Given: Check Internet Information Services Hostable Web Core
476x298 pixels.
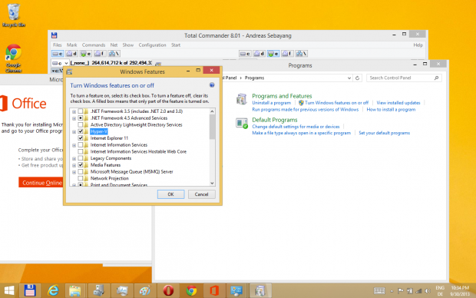Looking at the screenshot, I should pyautogui.click(x=81, y=151).
